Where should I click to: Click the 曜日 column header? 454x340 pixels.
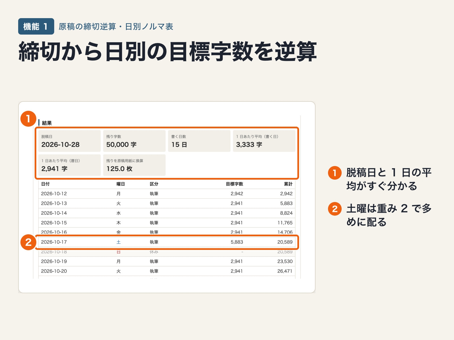coord(121,184)
